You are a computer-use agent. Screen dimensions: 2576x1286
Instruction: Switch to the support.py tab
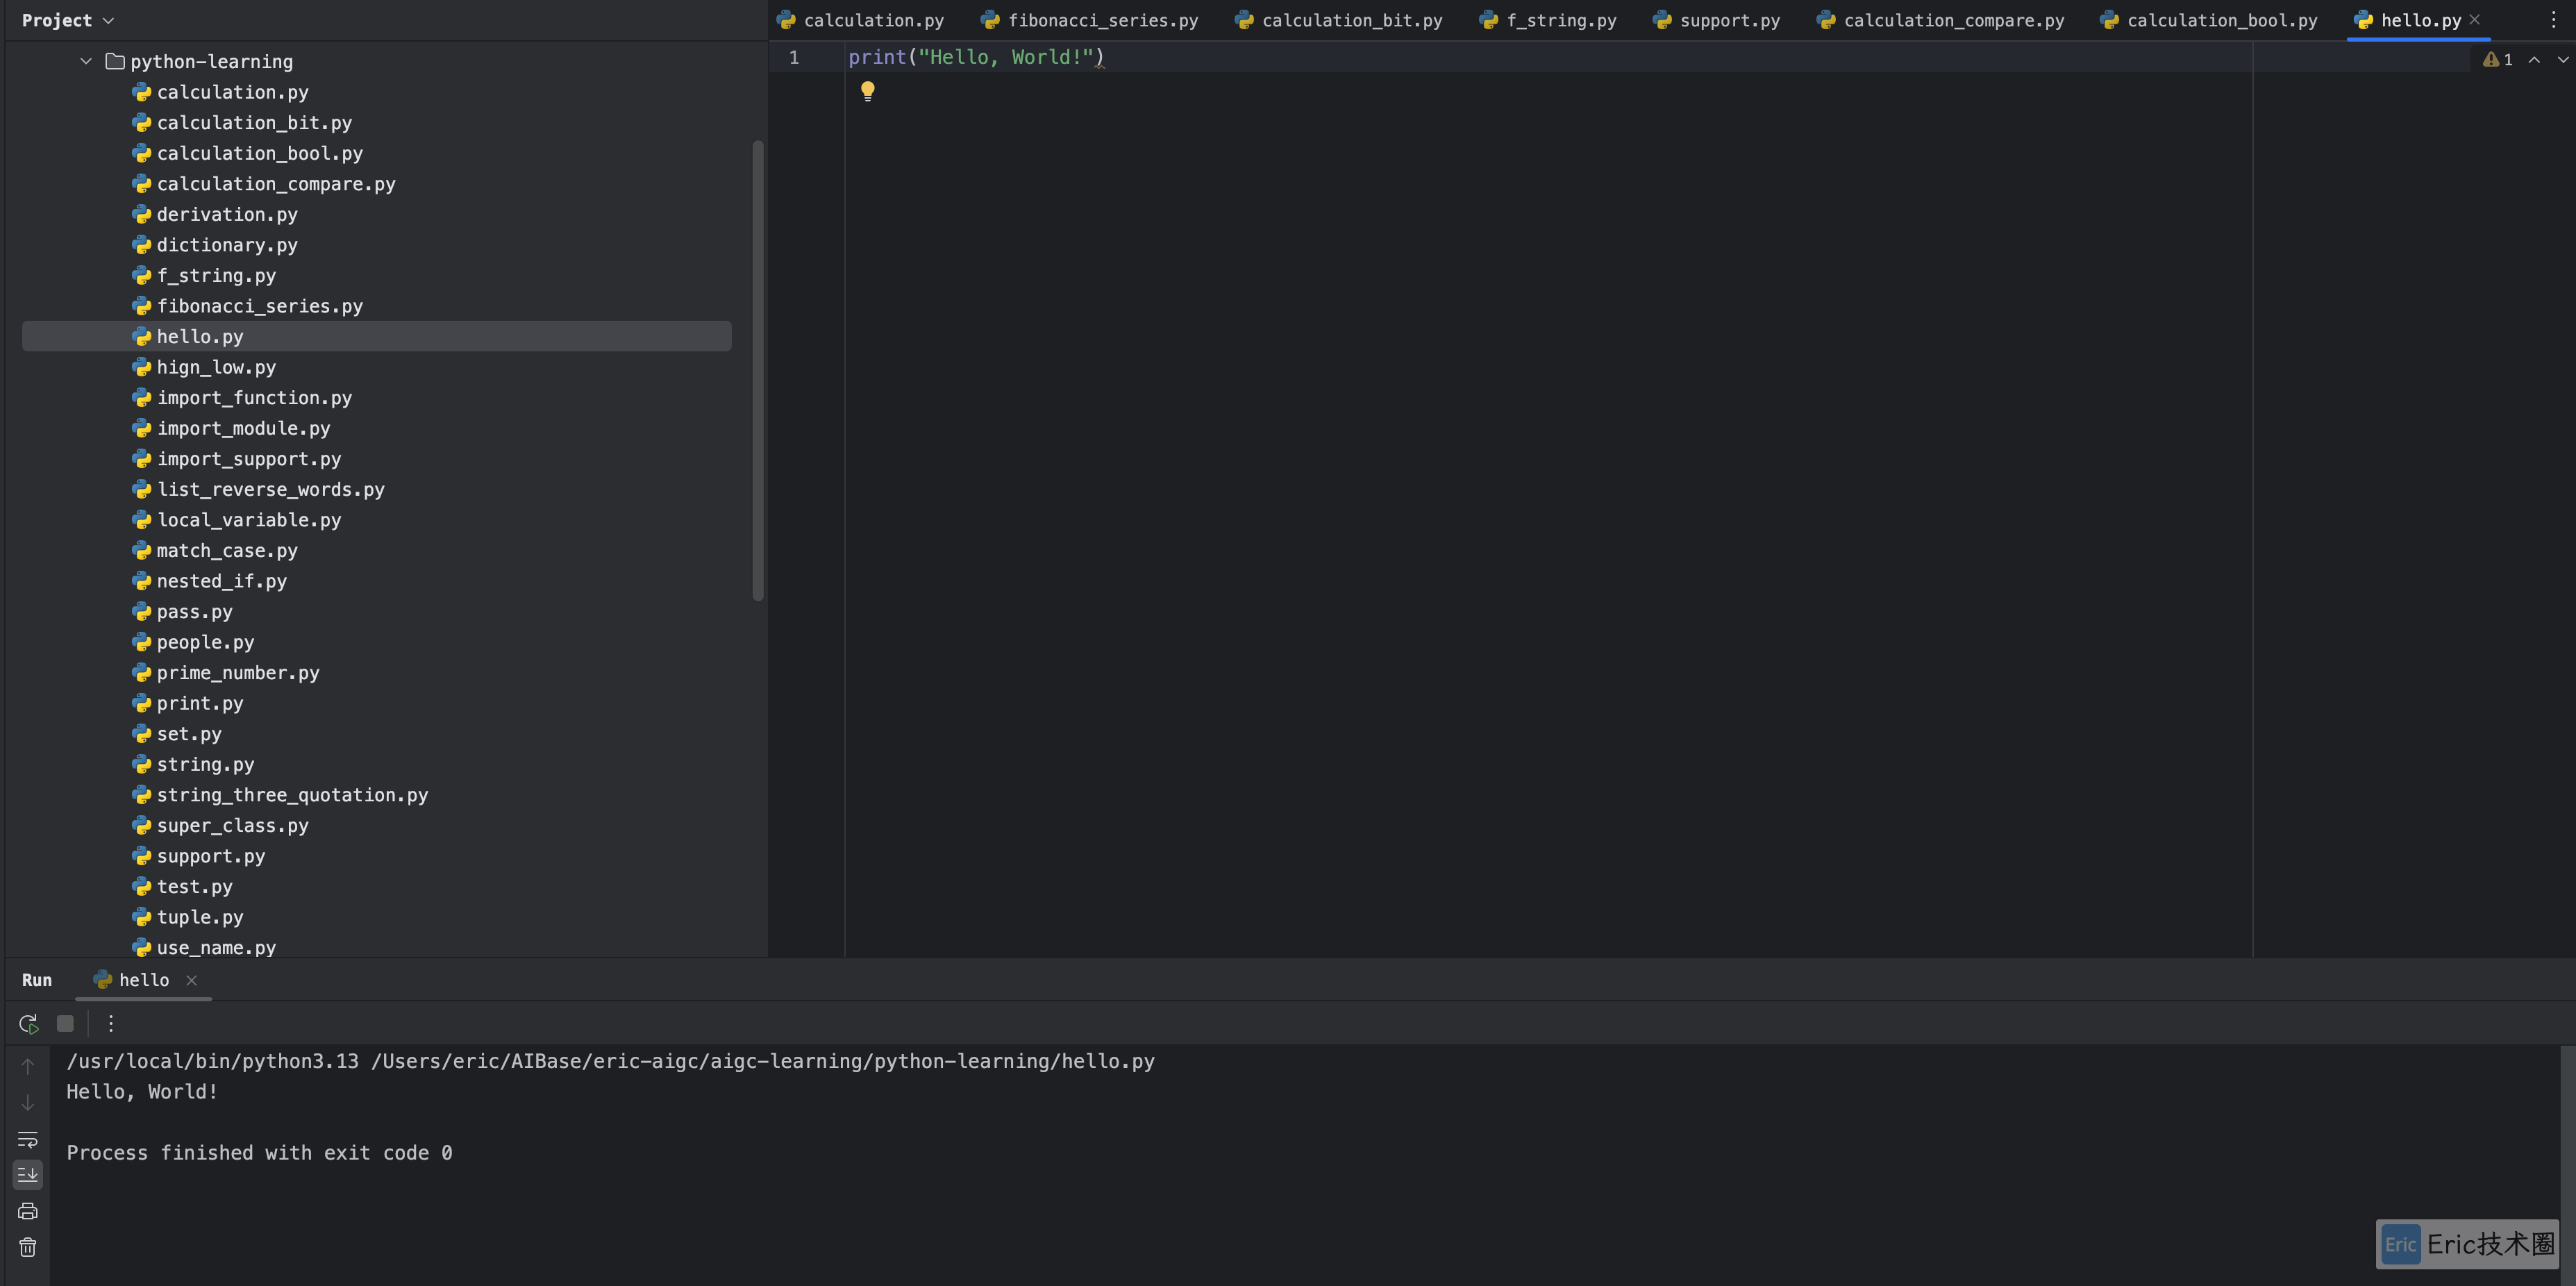[1716, 20]
